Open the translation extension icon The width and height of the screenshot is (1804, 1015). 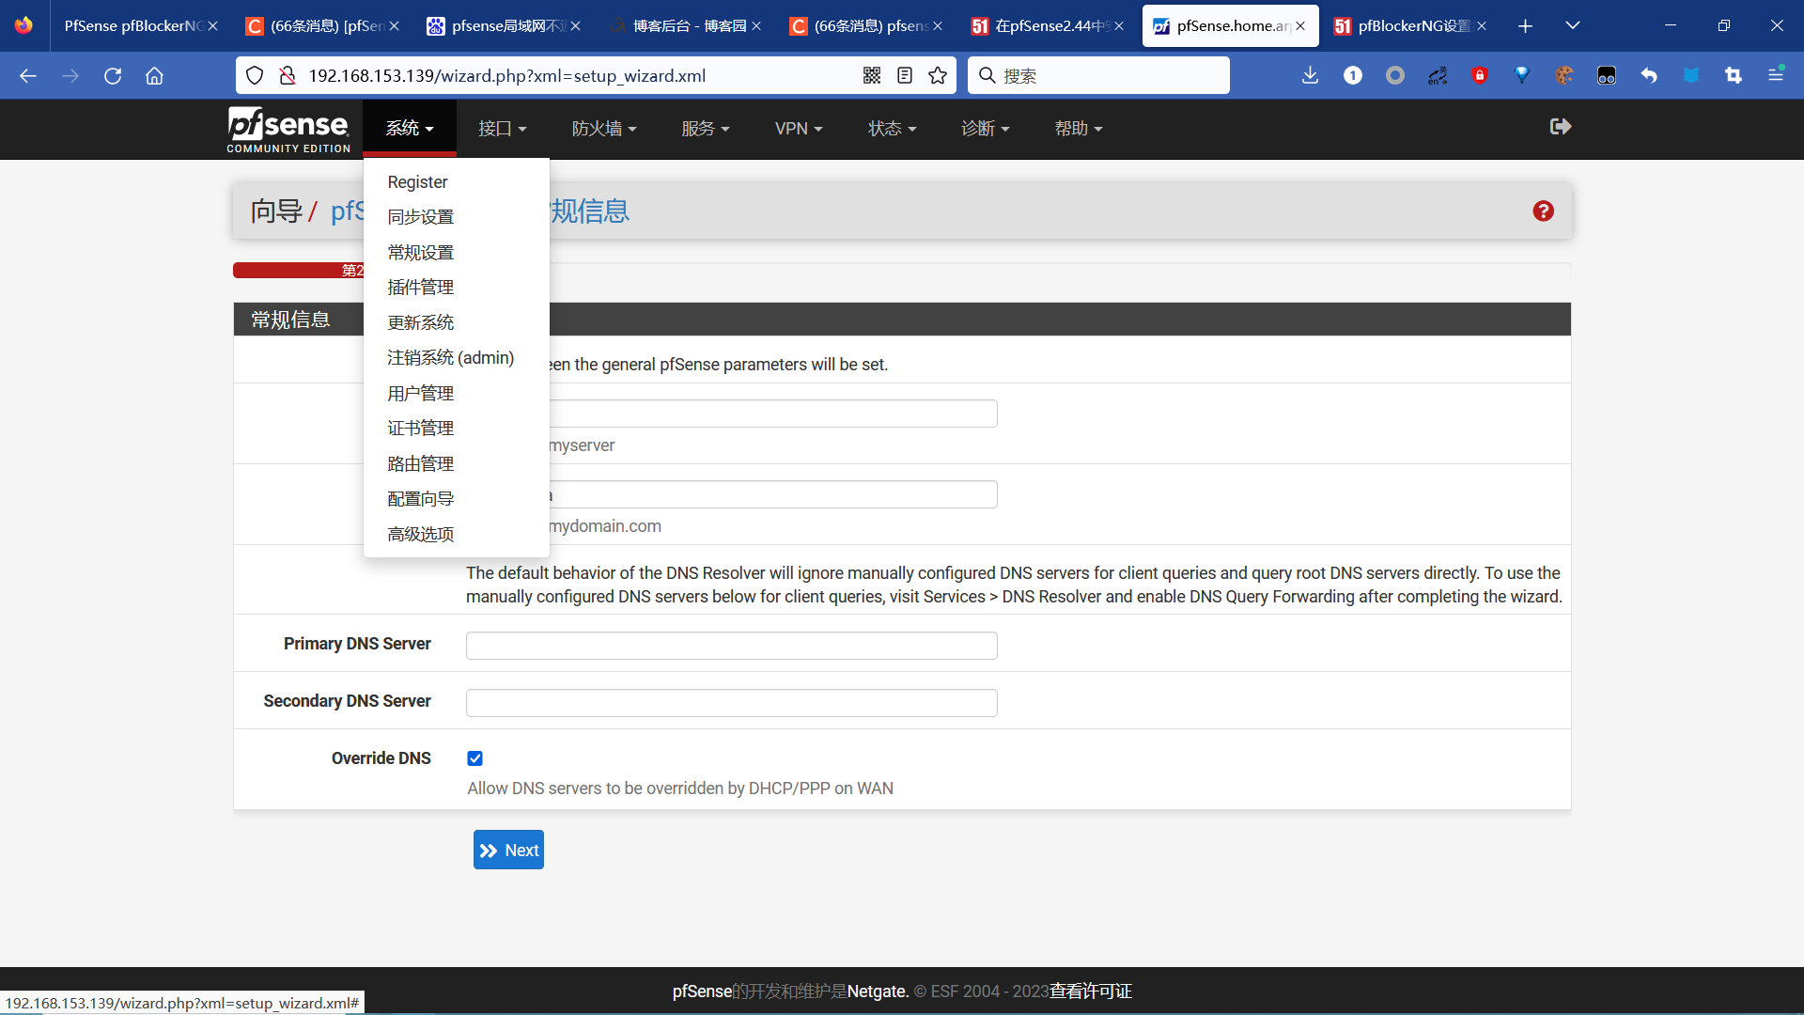pos(1438,76)
